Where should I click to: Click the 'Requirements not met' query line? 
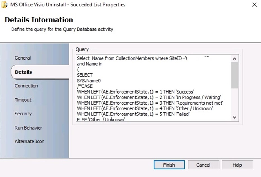150,103
